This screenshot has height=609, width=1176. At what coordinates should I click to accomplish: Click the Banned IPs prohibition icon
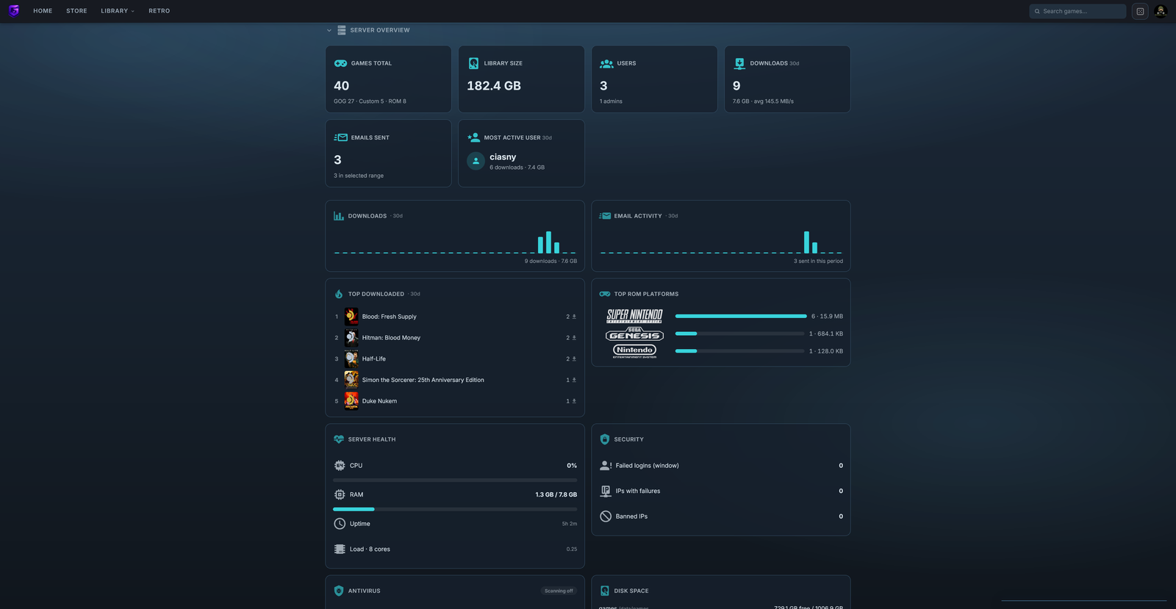[x=606, y=516]
